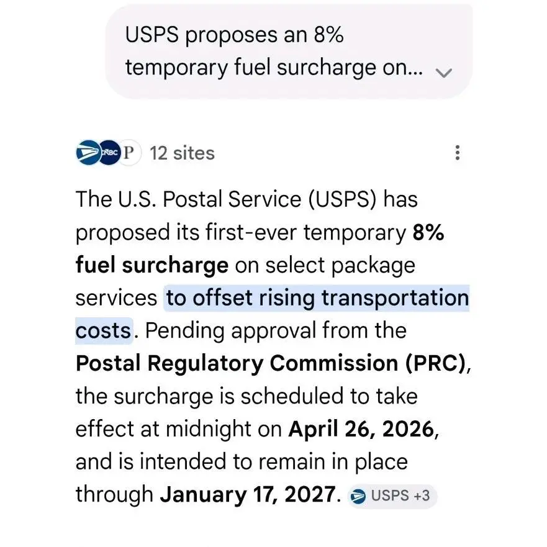This screenshot has height=547, width=547.
Task: Click text line the surcharge is scheduled
Action: [x=246, y=397]
